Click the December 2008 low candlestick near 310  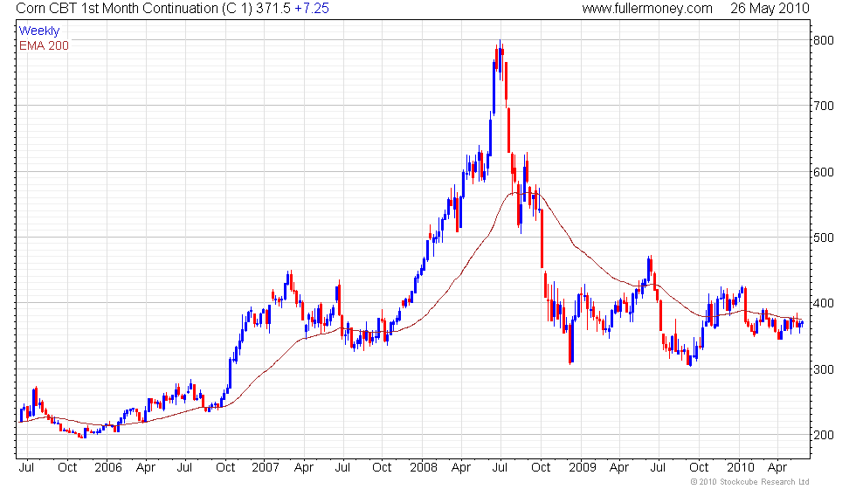[570, 342]
